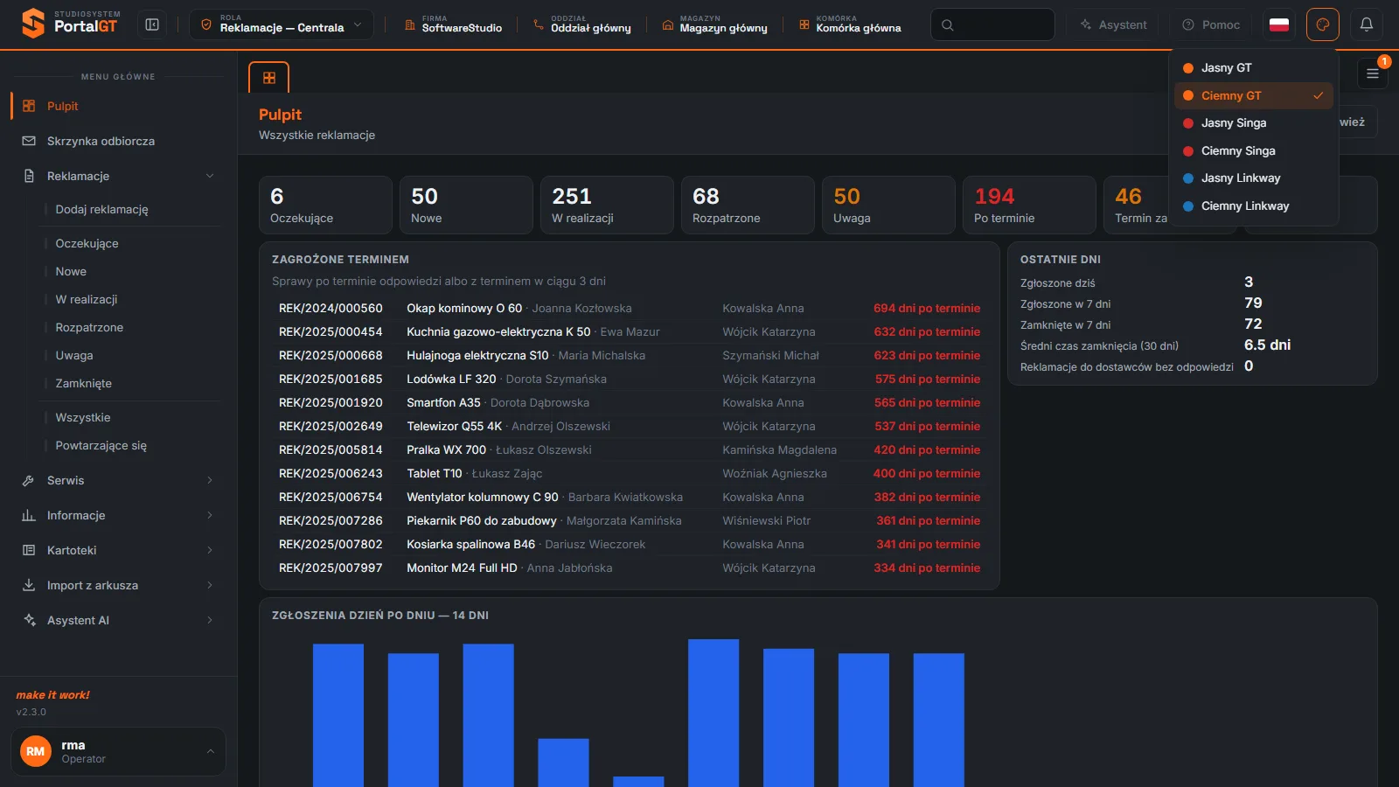Open the Dodaj reklamację menu item
The width and height of the screenshot is (1399, 787).
(101, 210)
